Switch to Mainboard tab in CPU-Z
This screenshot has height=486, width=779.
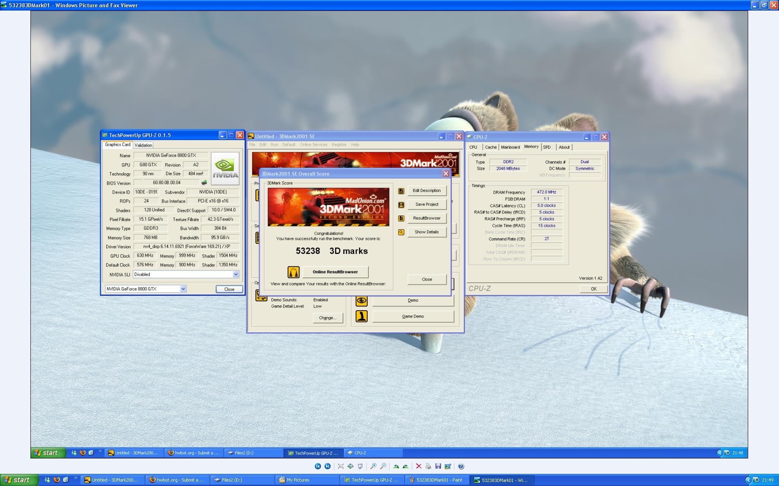click(510, 147)
